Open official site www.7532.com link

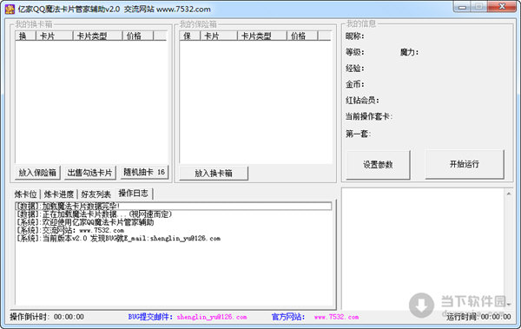[x=336, y=317]
